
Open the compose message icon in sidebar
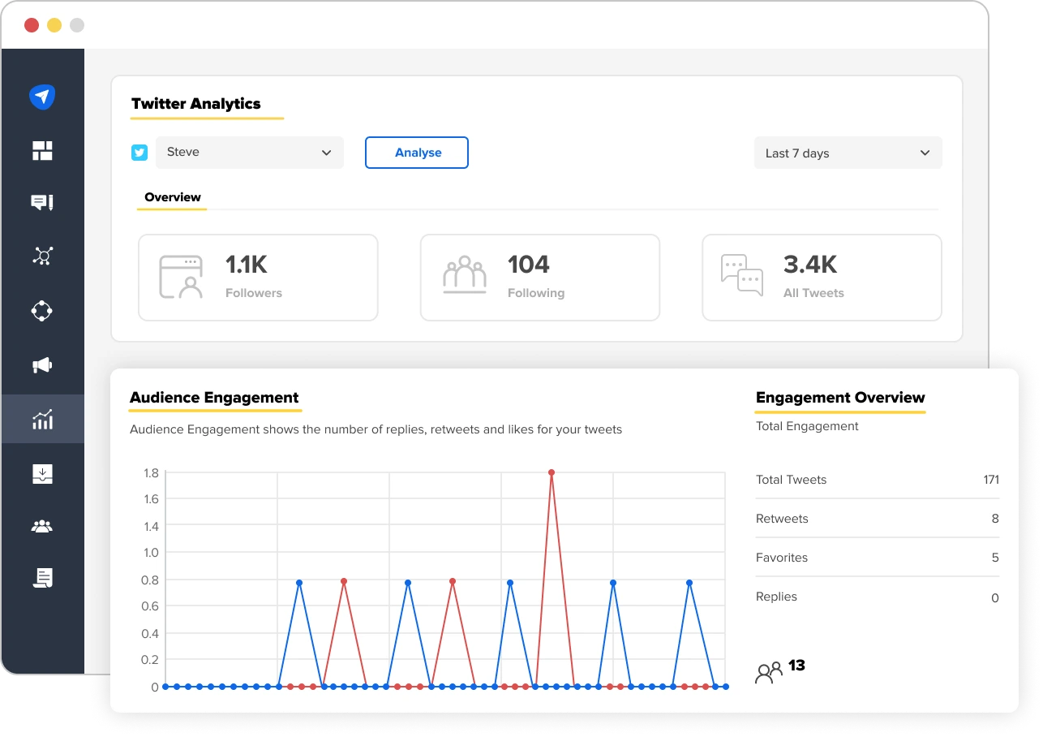[x=42, y=203]
